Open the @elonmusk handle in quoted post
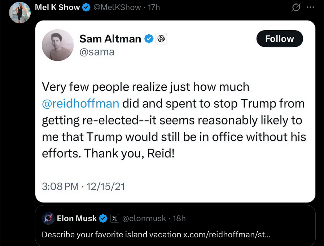This screenshot has height=246, width=324. (x=144, y=218)
